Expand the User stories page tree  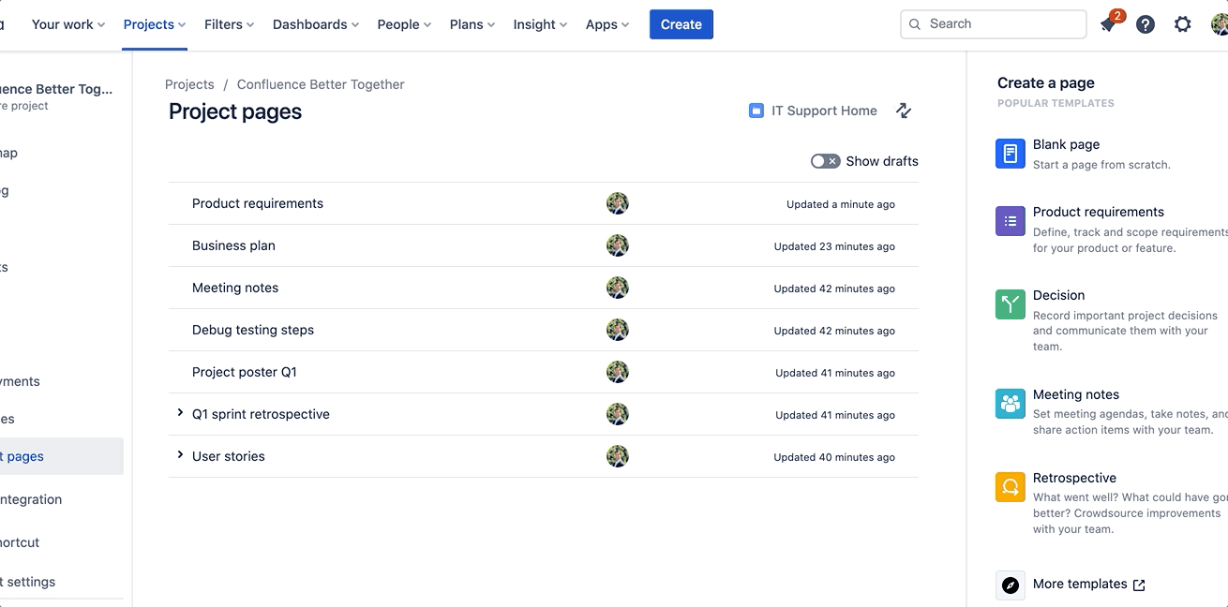tap(180, 455)
